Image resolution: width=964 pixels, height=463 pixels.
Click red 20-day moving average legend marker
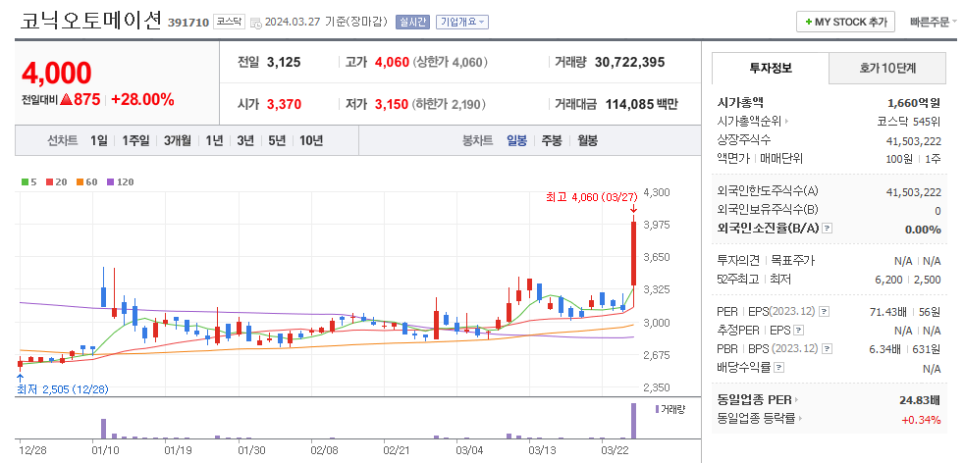49,181
